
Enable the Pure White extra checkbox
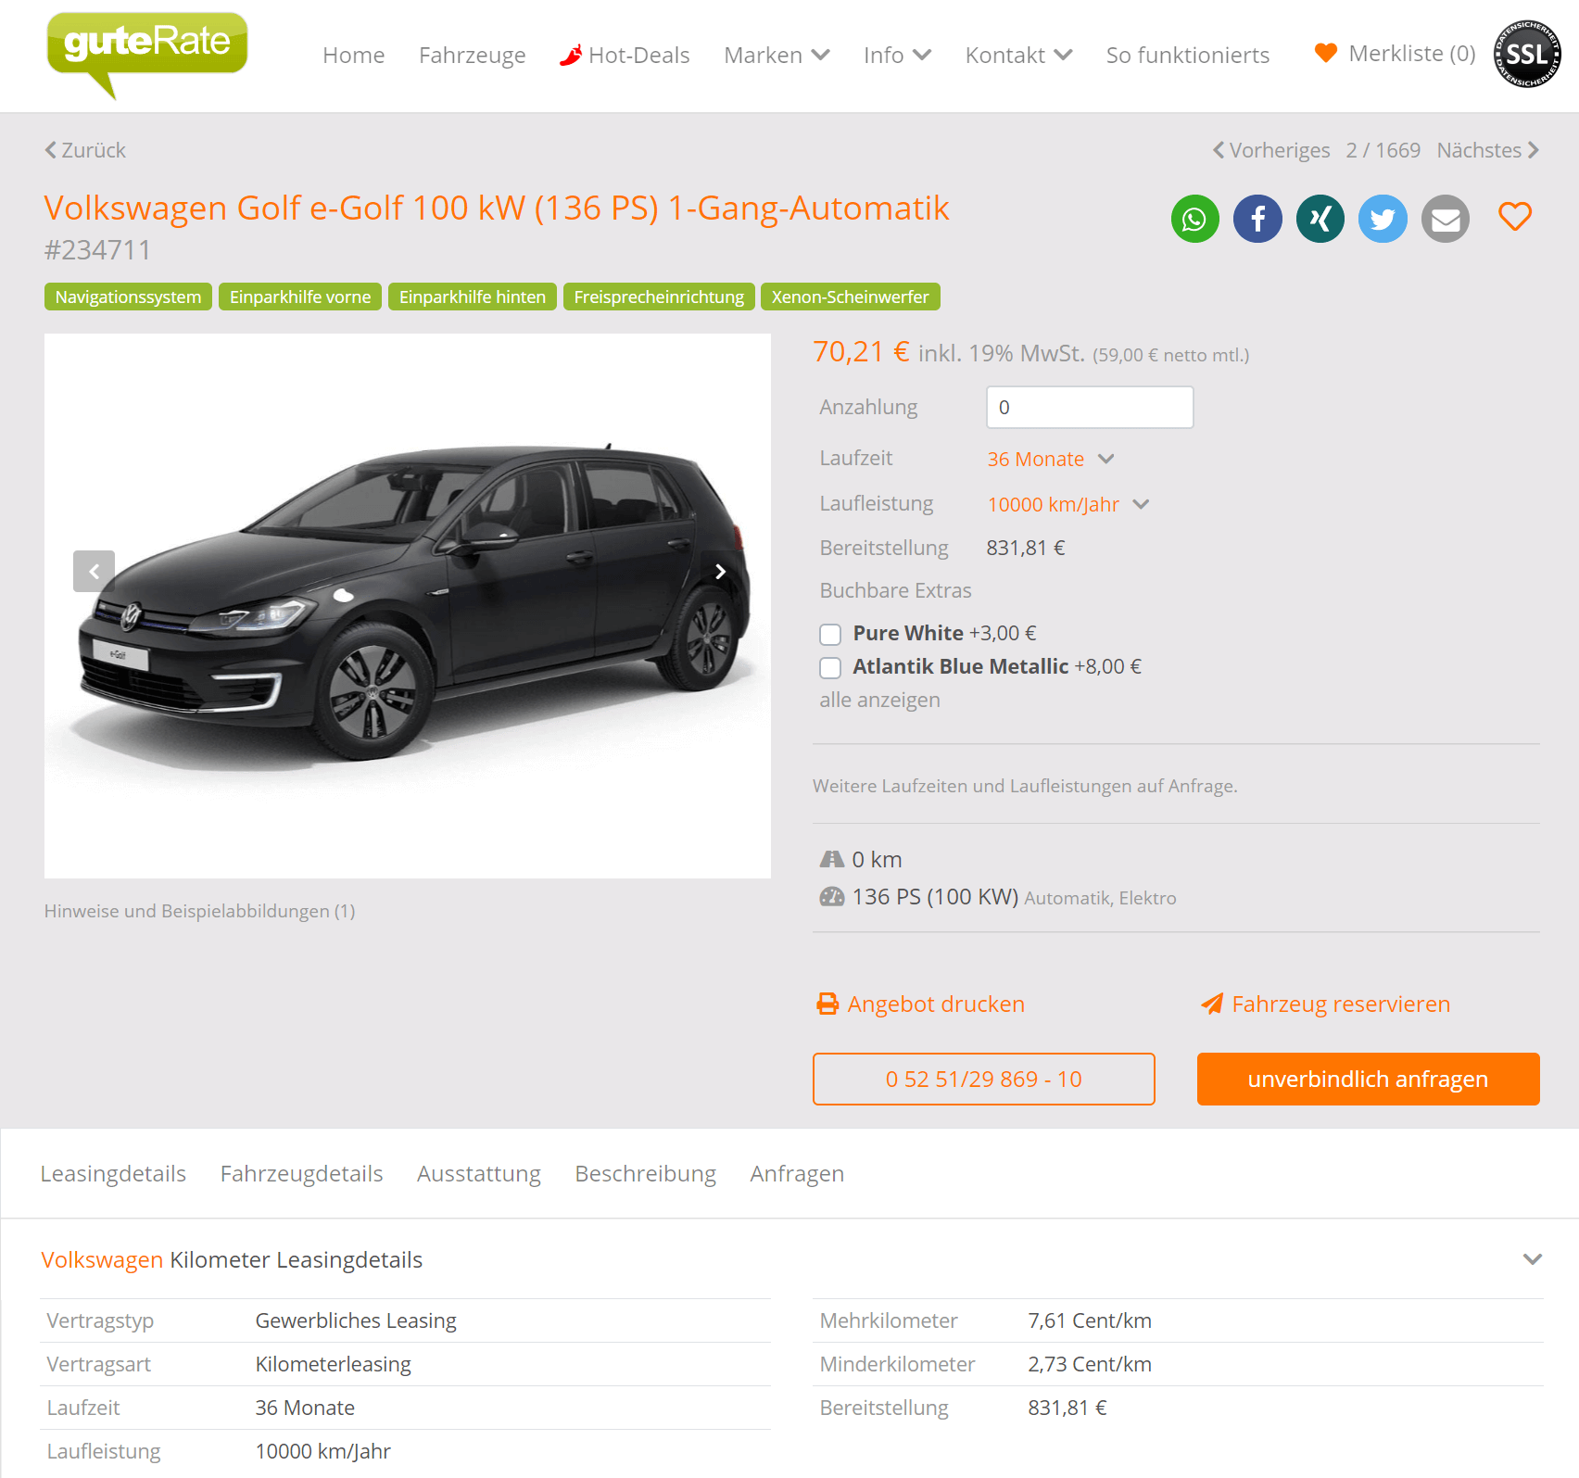(x=830, y=634)
